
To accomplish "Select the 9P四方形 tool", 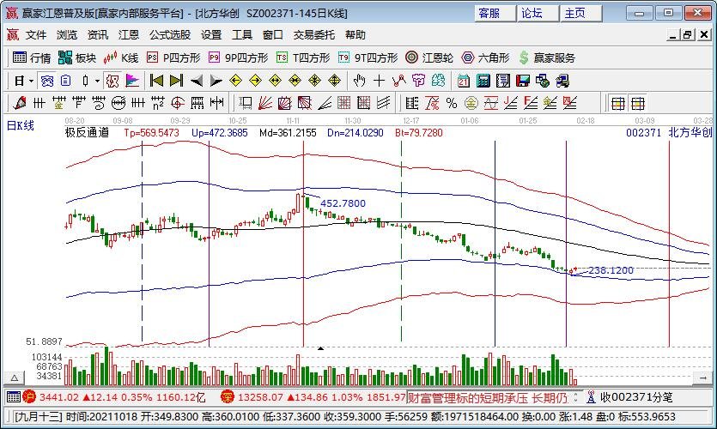I will point(238,58).
